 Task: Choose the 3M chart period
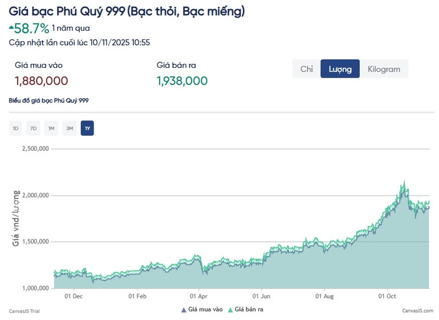70,128
